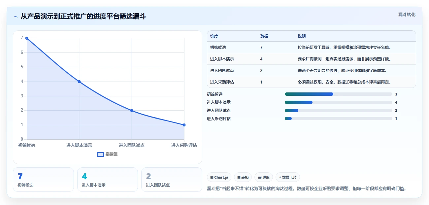Select the 表格 tag chip
The width and height of the screenshot is (429, 205).
point(243,177)
